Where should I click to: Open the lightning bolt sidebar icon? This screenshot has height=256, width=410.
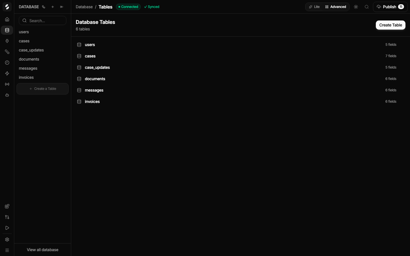[7, 73]
